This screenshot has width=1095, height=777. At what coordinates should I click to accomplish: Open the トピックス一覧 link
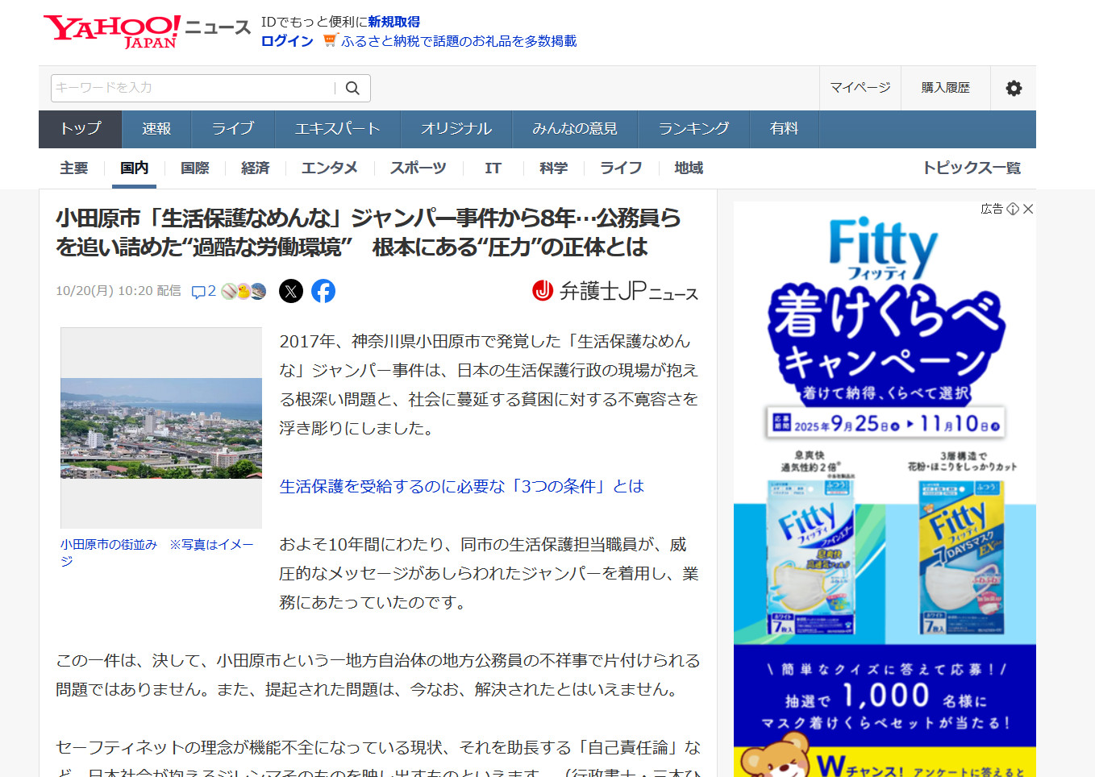[972, 168]
